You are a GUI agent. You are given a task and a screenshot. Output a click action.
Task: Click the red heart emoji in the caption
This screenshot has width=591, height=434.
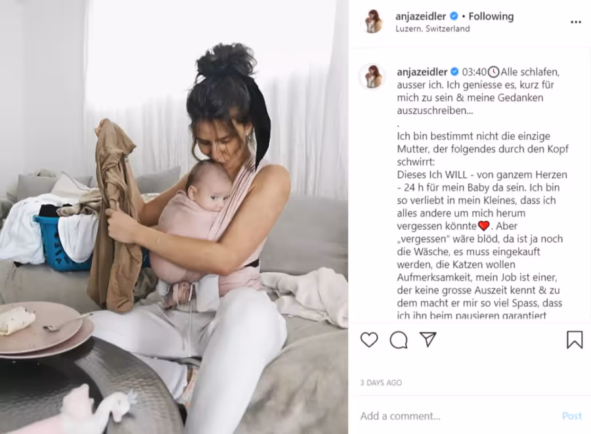point(483,226)
